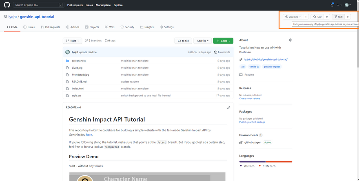Image resolution: width=359 pixels, height=181 pixels.
Task: Click the genshin-impact topic tag
Action: click(x=272, y=67)
